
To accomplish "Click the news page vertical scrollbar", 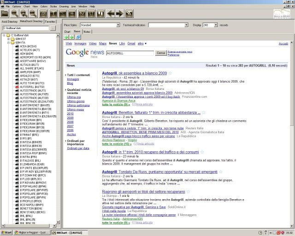I will 292,134.
